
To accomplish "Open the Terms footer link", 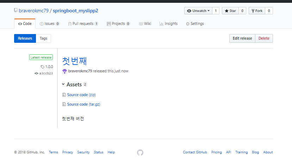I will (x=54, y=152).
